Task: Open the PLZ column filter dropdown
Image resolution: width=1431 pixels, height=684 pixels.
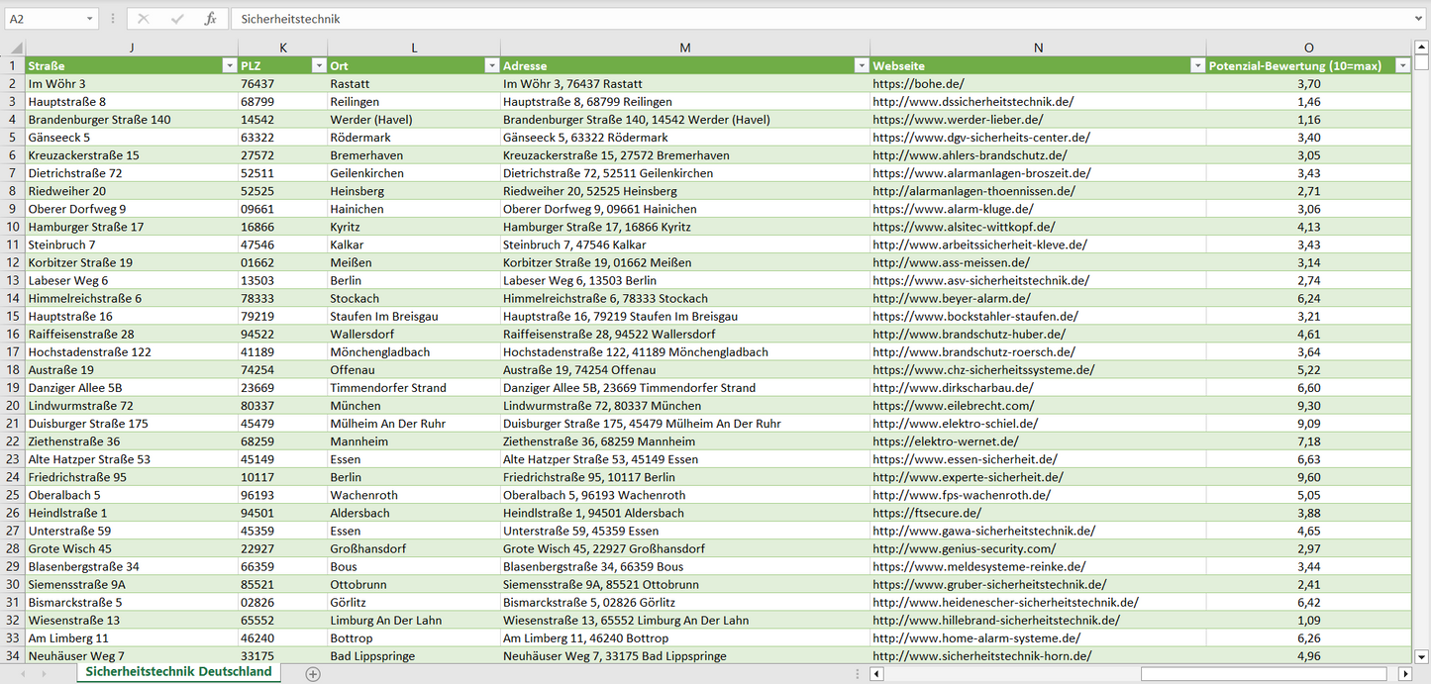Action: (x=318, y=65)
